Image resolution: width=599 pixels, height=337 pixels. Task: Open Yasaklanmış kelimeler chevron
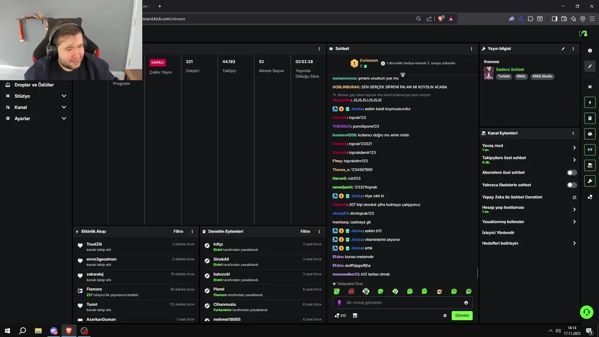point(574,222)
